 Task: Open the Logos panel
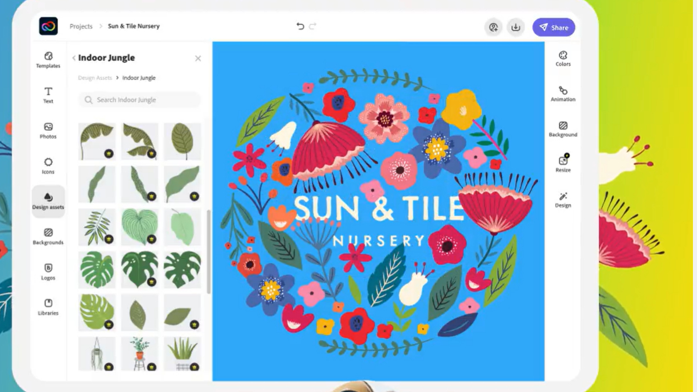(48, 272)
